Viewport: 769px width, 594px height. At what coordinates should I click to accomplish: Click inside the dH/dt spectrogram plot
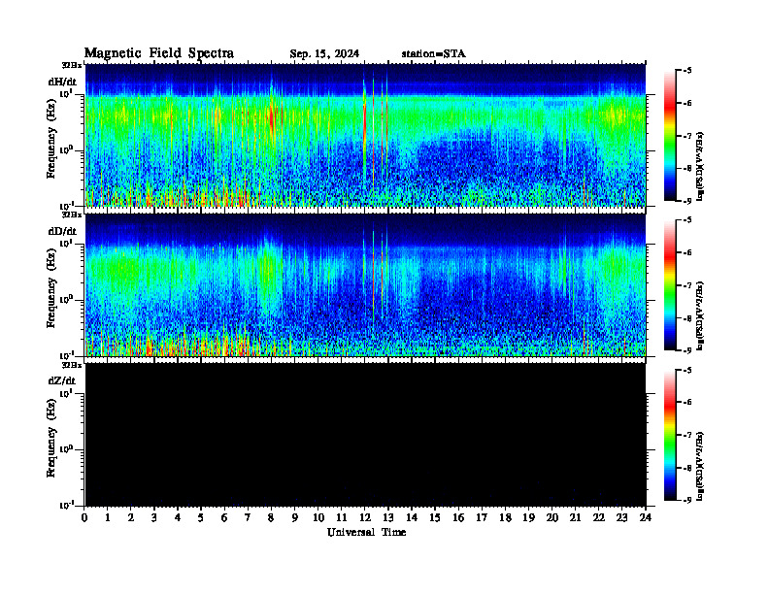point(365,135)
